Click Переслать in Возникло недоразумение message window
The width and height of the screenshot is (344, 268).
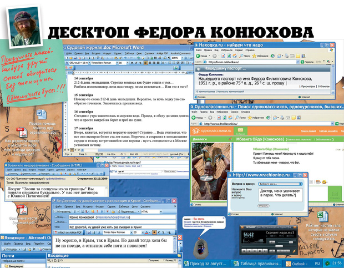pos(43,174)
